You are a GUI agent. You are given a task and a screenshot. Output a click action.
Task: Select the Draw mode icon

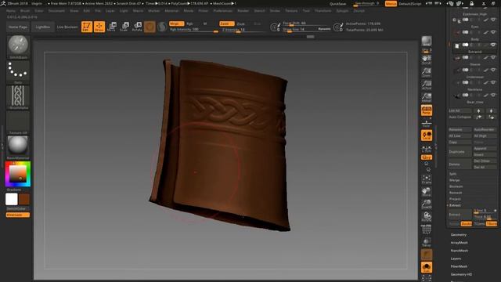99,27
